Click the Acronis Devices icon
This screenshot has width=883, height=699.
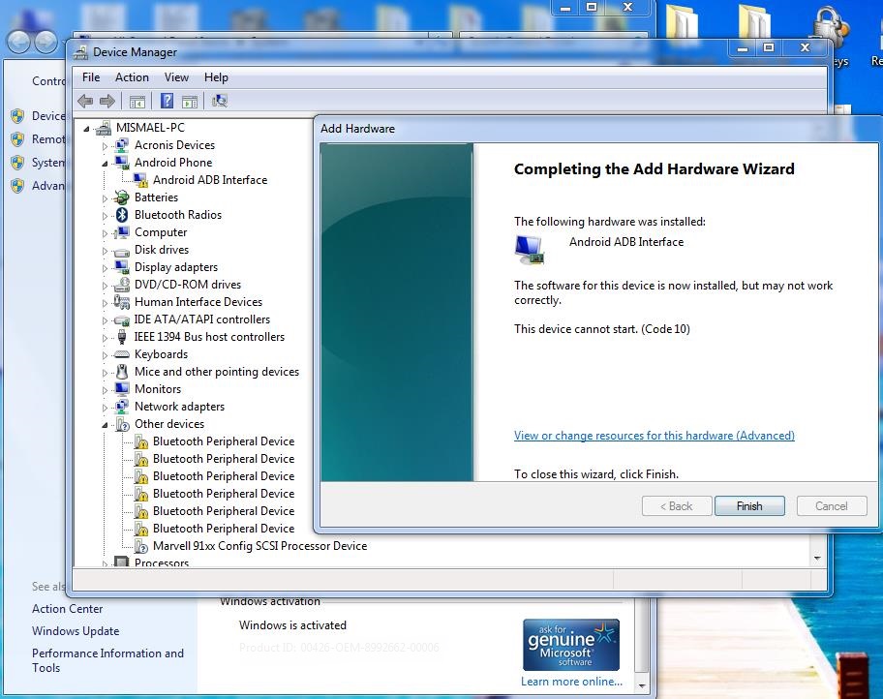pyautogui.click(x=122, y=145)
